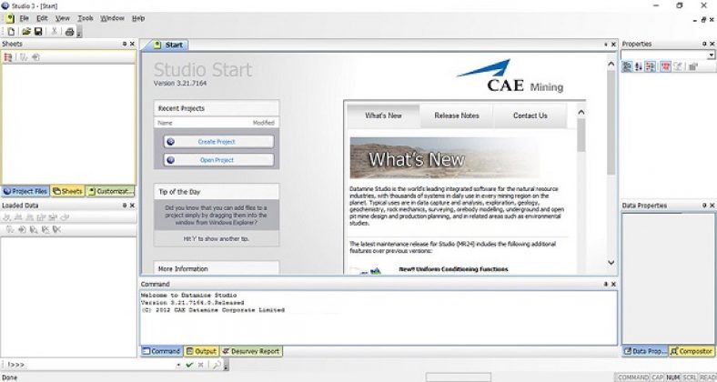Click the Create Project button

[x=218, y=142]
